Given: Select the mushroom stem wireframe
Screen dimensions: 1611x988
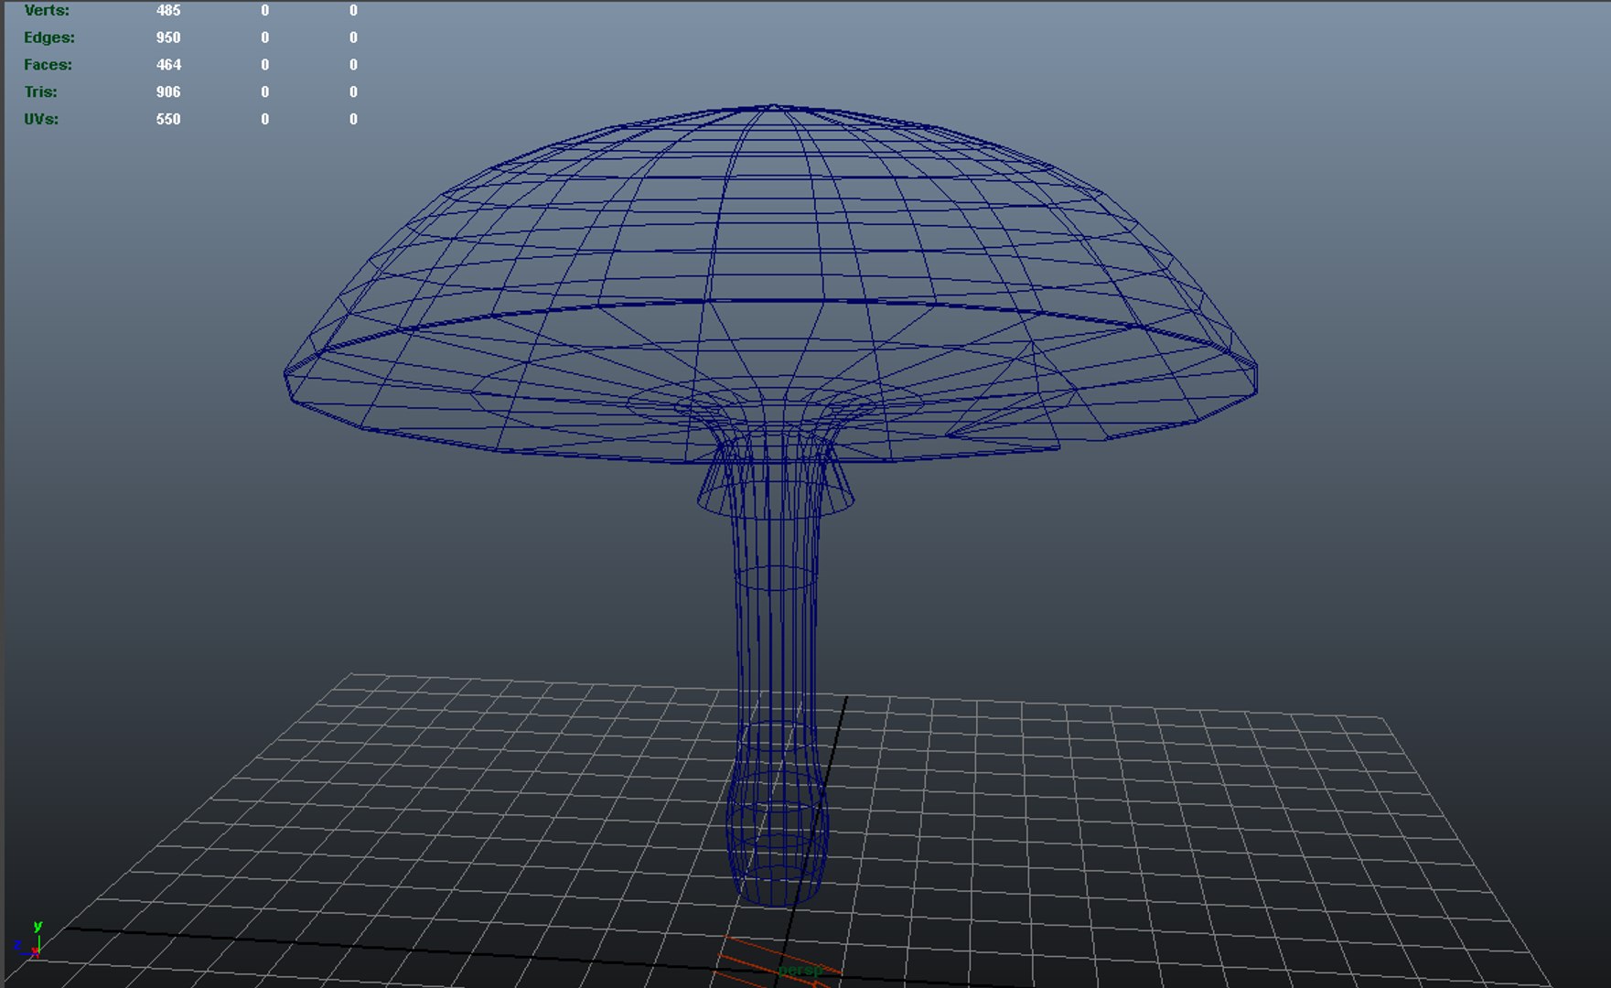Looking at the screenshot, I should [776, 640].
